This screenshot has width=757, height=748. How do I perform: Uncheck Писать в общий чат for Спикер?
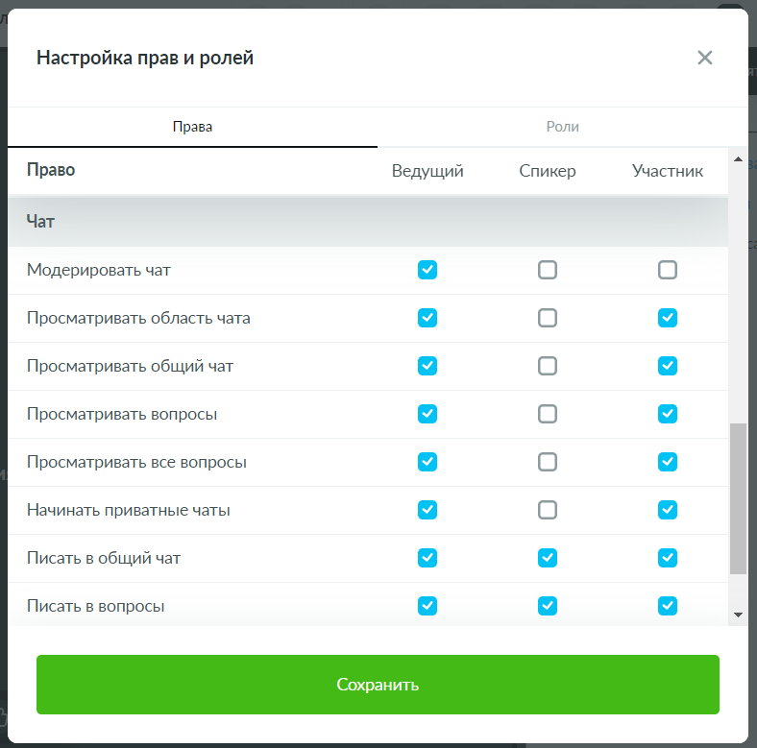pos(548,558)
